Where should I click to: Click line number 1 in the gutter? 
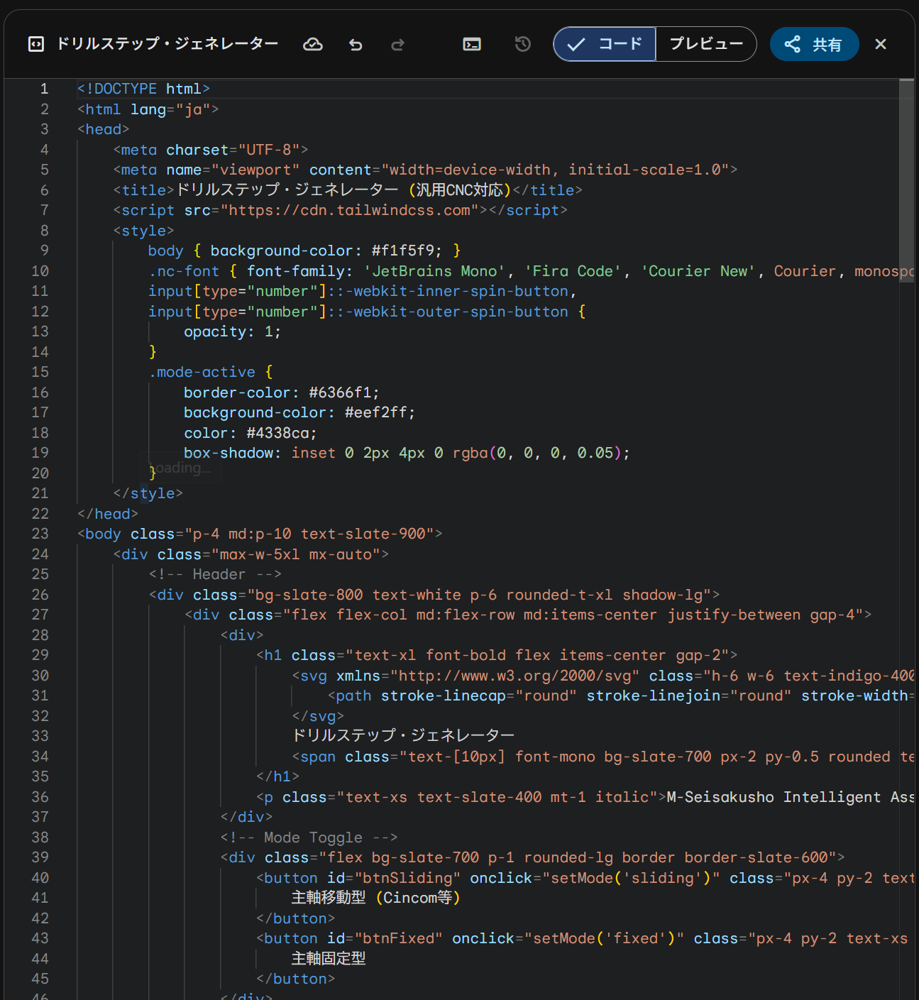[44, 89]
